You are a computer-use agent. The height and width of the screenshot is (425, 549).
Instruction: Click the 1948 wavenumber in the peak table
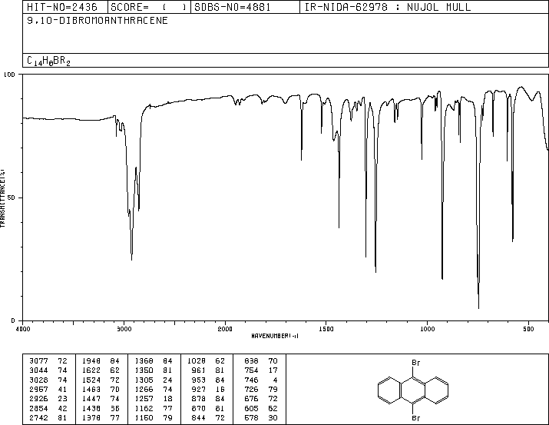pyautogui.click(x=91, y=361)
